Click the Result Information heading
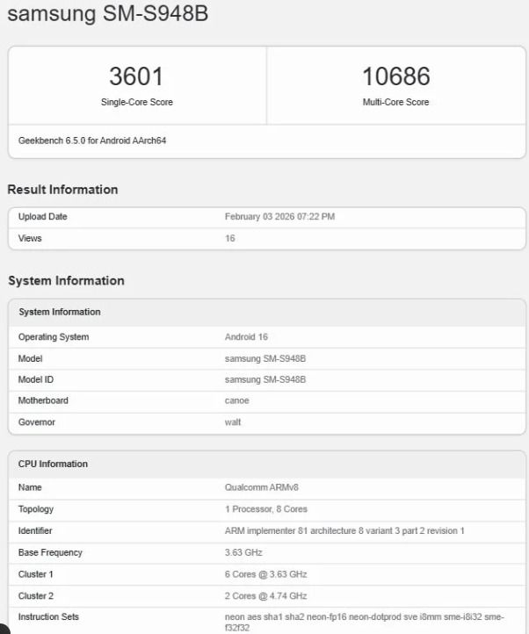 click(62, 190)
